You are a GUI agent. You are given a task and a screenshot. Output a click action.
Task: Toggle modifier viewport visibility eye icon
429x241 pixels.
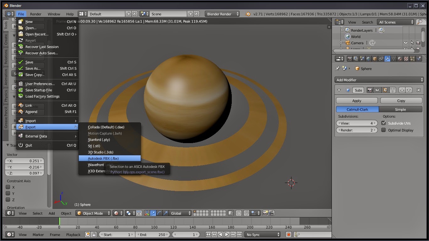click(x=377, y=90)
